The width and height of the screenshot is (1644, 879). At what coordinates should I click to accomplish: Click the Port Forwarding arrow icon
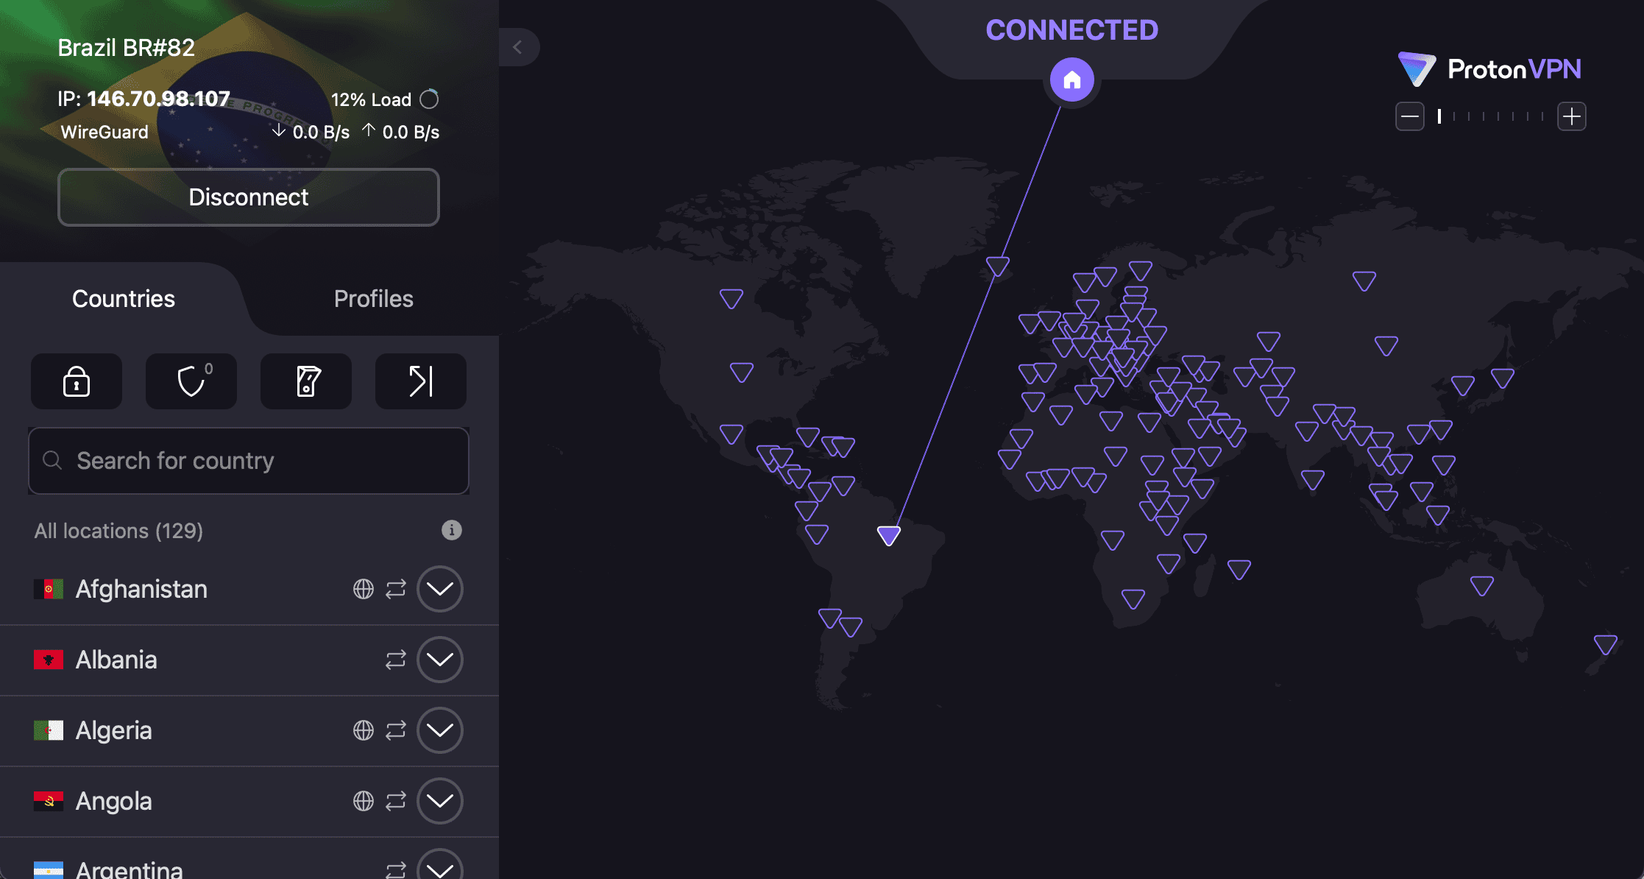click(x=421, y=381)
